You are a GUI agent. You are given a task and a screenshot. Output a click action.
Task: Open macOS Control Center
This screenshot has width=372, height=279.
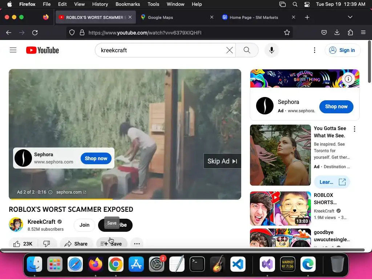pos(307,4)
